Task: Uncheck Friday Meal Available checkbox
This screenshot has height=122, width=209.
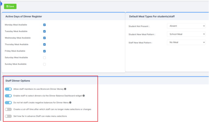Action: click(x=44, y=51)
